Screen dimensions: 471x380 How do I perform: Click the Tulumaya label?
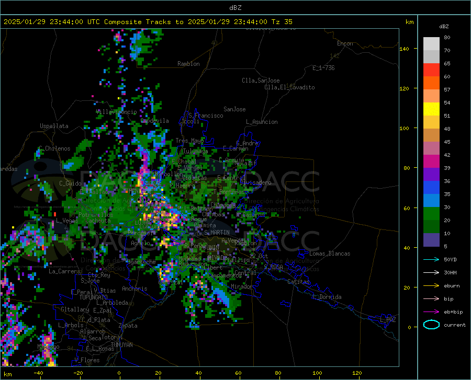coord(195,151)
